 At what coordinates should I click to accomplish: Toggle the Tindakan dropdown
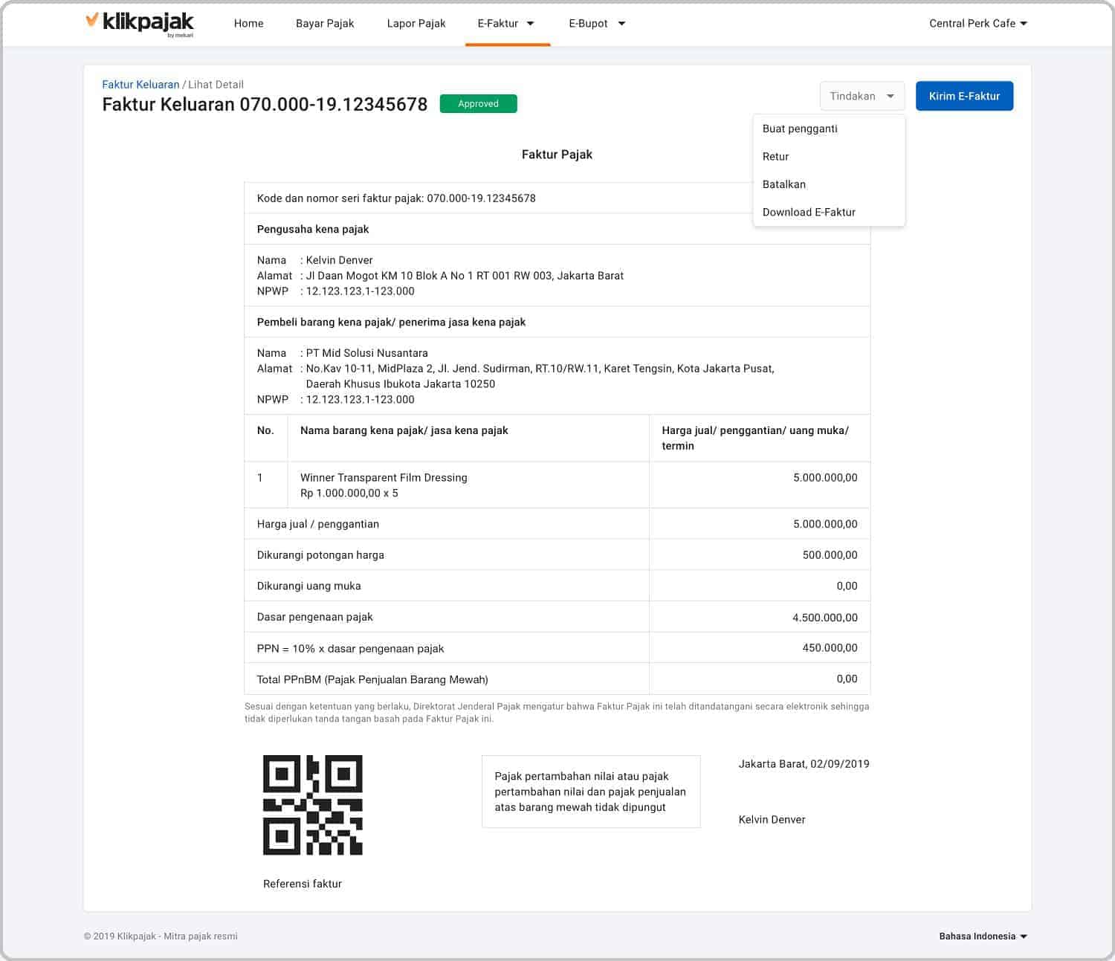click(862, 96)
